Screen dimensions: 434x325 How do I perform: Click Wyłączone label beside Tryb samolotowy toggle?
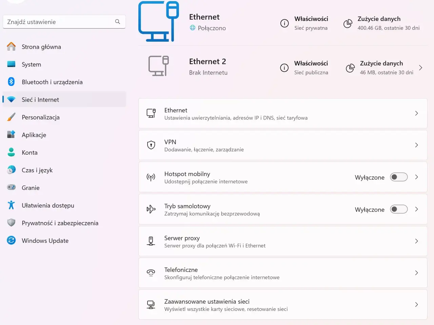pyautogui.click(x=370, y=210)
